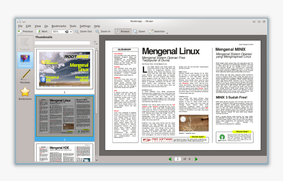Click the MINIX 3 Sudah Free! heading

pyautogui.click(x=232, y=98)
